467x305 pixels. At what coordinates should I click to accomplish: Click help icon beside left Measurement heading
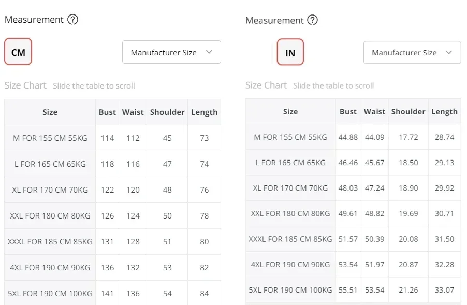click(73, 20)
